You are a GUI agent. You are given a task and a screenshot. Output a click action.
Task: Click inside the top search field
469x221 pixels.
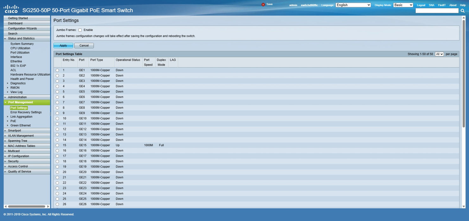coord(437,11)
